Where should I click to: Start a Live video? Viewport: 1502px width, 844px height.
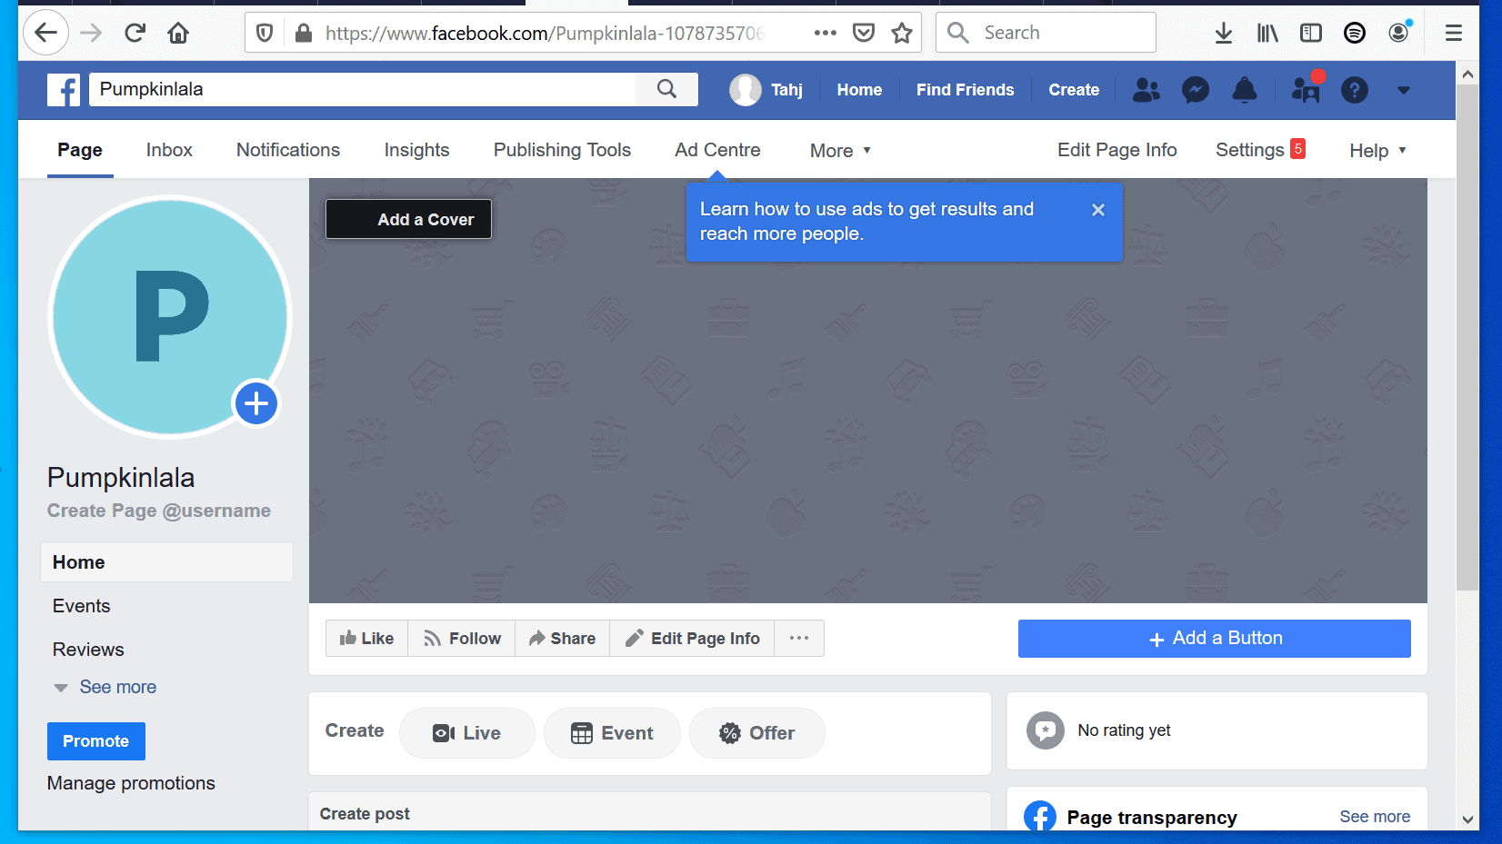pos(467,733)
